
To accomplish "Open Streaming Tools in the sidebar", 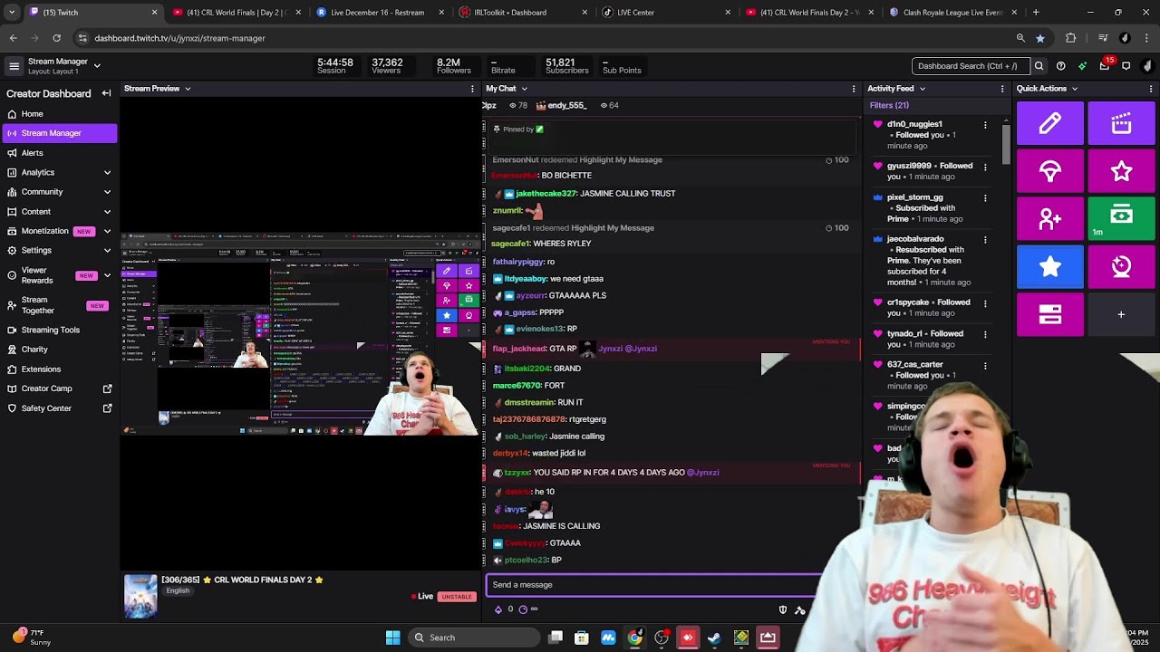I will pos(59,331).
